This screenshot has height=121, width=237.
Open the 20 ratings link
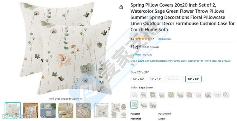[164, 39]
